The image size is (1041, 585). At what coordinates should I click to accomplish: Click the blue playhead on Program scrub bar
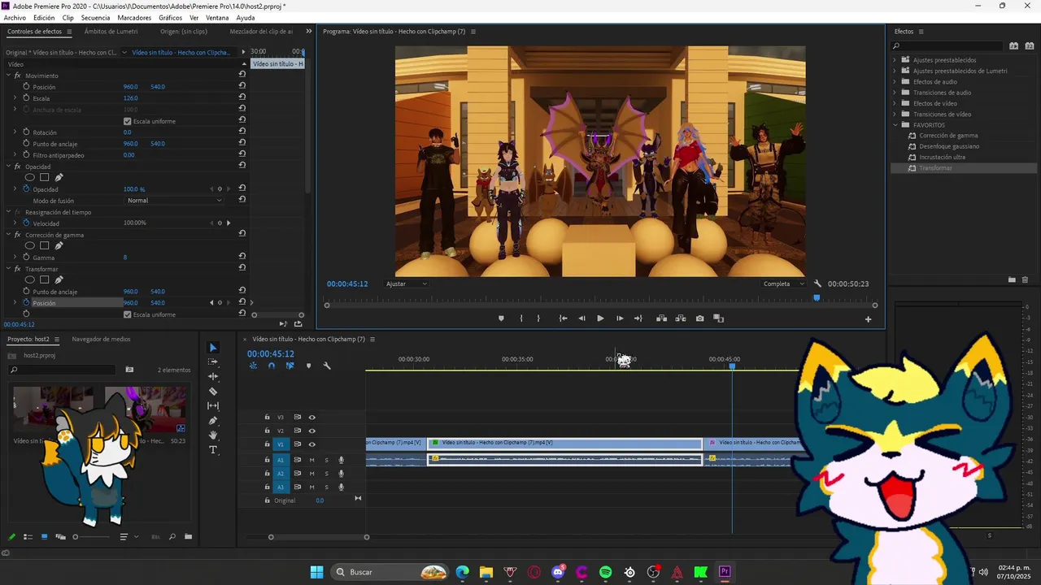tap(817, 298)
